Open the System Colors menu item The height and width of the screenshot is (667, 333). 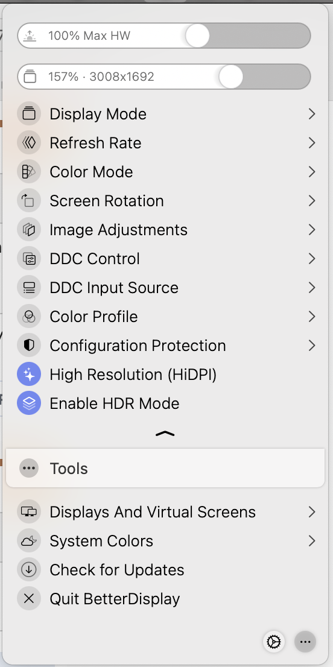(166, 541)
